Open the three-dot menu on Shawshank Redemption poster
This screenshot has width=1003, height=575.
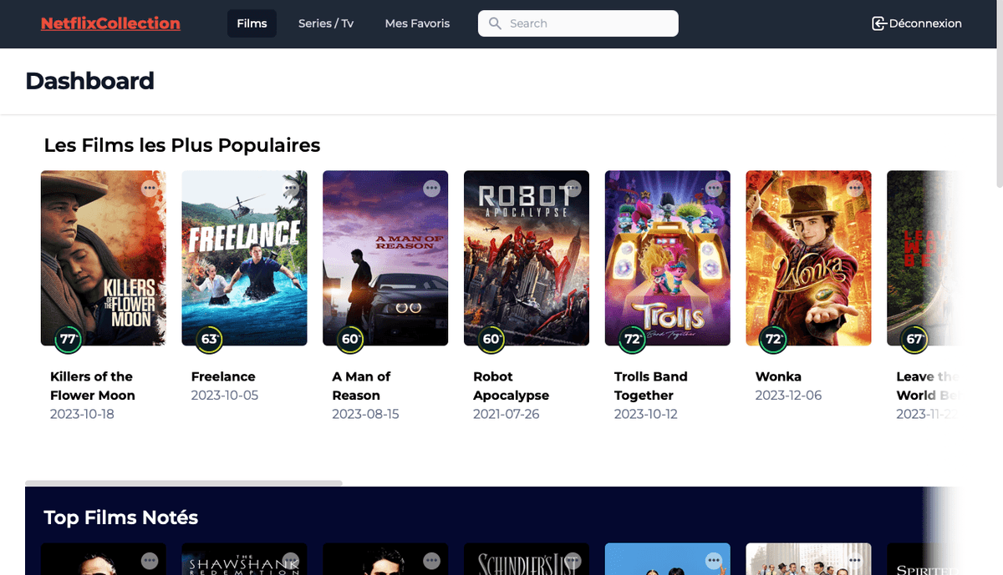tap(291, 561)
